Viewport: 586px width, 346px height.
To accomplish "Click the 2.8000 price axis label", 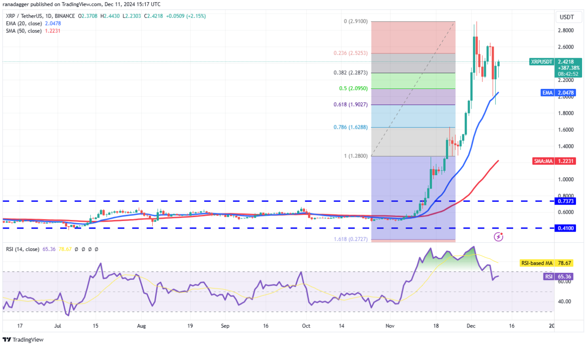I will click(x=565, y=30).
